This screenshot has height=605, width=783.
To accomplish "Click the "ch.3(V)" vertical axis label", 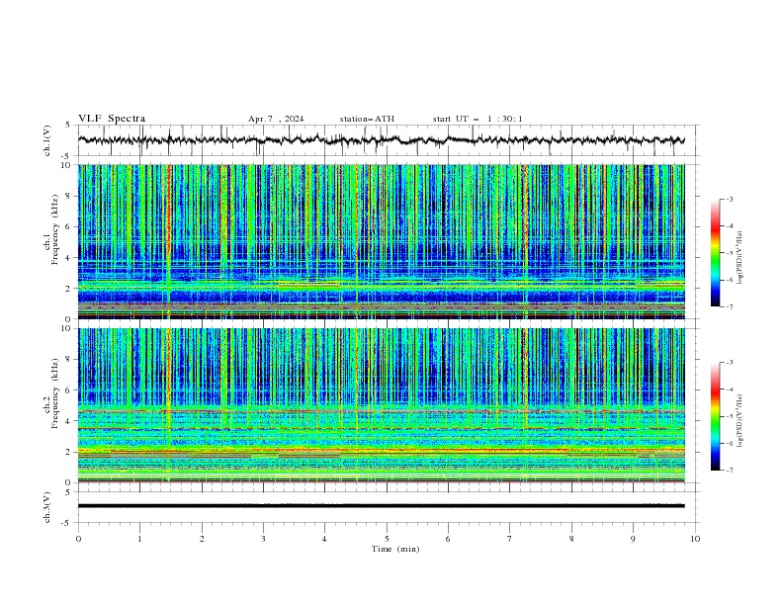I will point(47,507).
